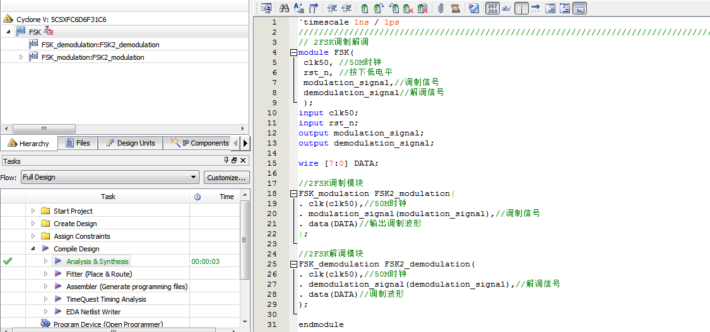Click the Increase Indent toolbar icon
Image resolution: width=710 pixels, height=332 pixels.
coord(332,8)
